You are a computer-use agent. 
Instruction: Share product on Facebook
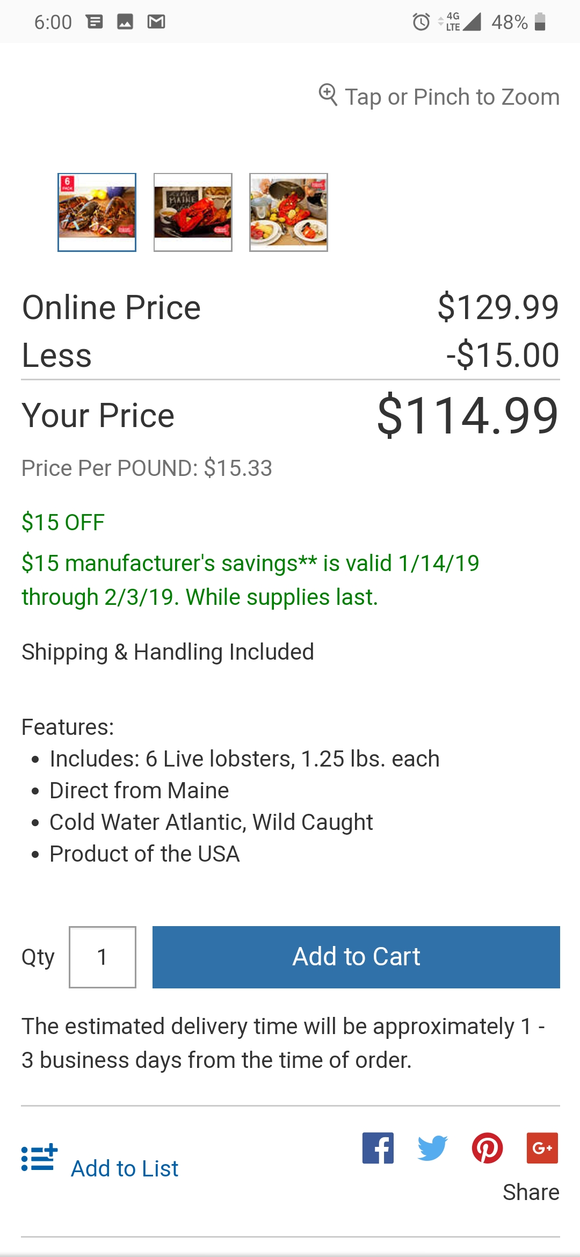tap(378, 1148)
